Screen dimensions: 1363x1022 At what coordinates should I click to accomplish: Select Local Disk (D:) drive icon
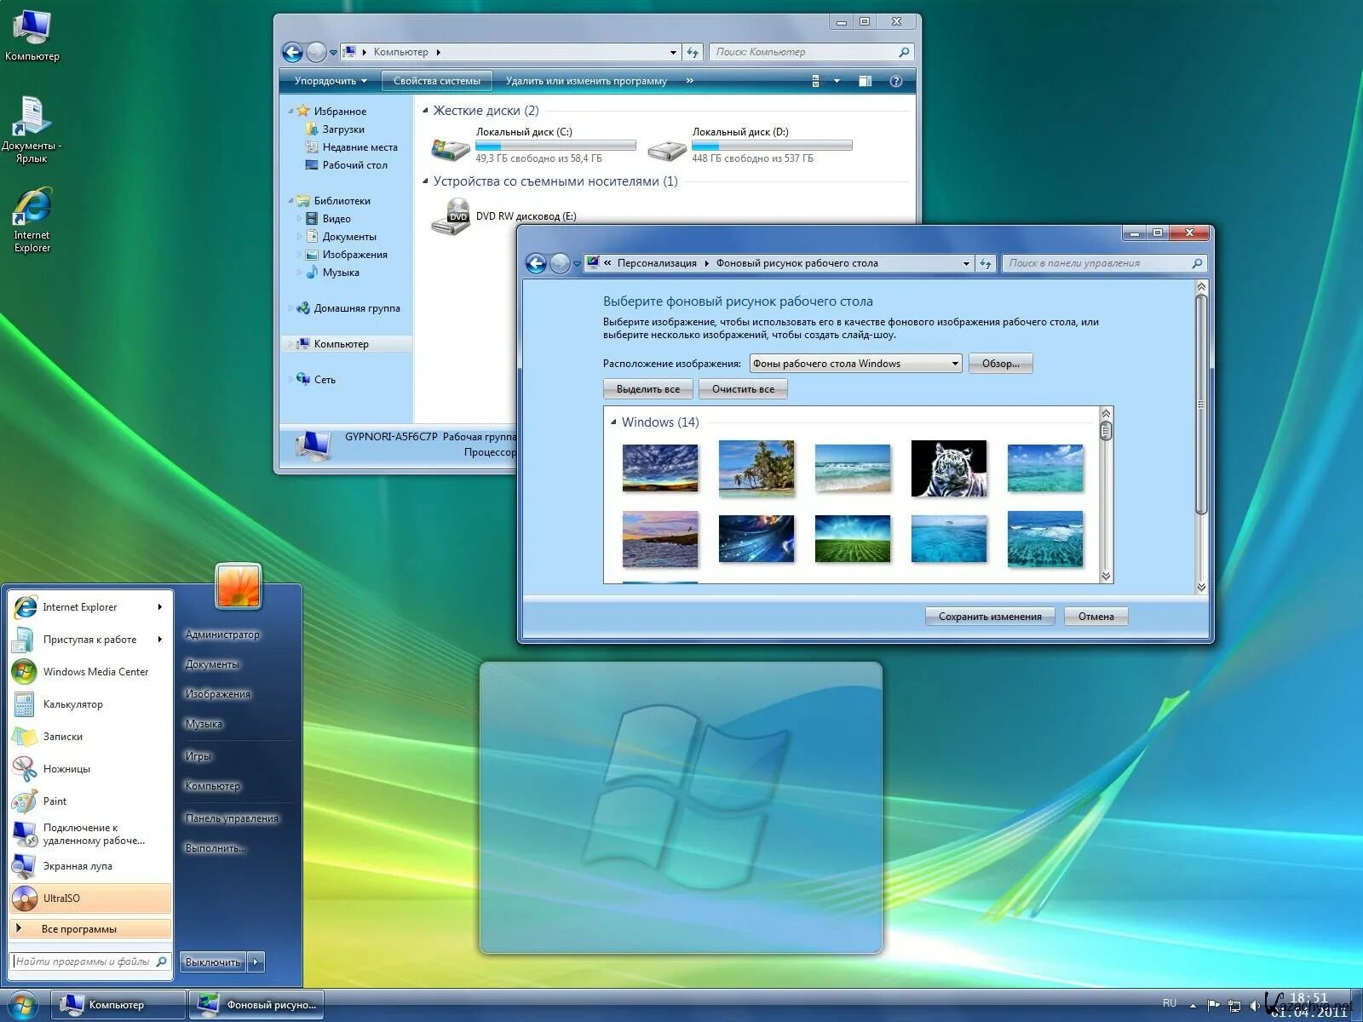pos(666,149)
